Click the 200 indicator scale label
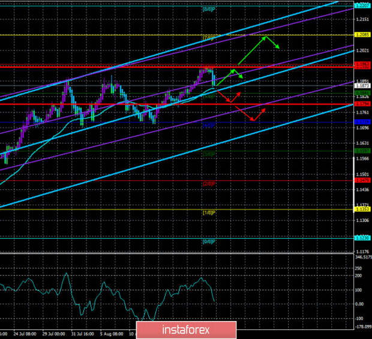The width and height of the screenshot is (372, 339). coord(358,276)
